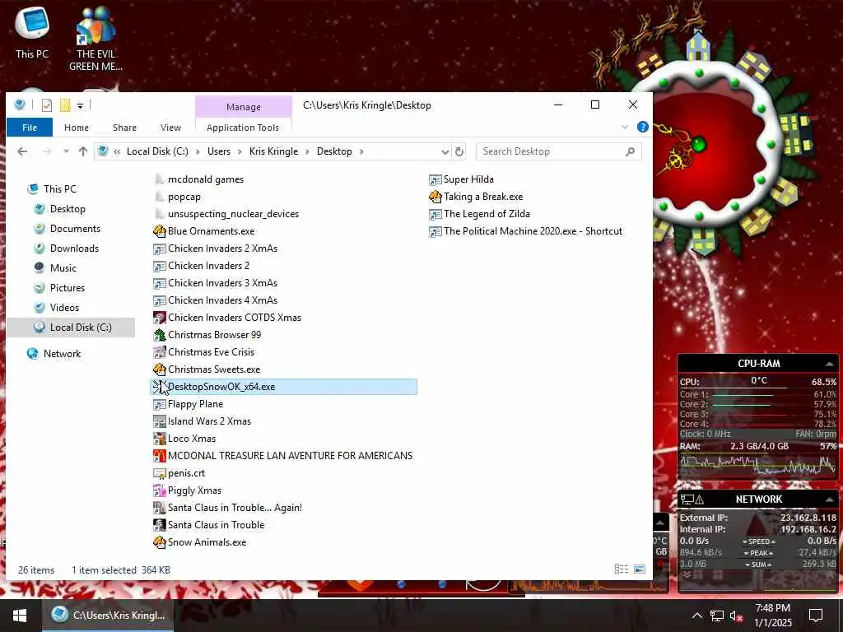Click the Island Wars 2 Xmas icon
This screenshot has width=843, height=632.
point(159,421)
